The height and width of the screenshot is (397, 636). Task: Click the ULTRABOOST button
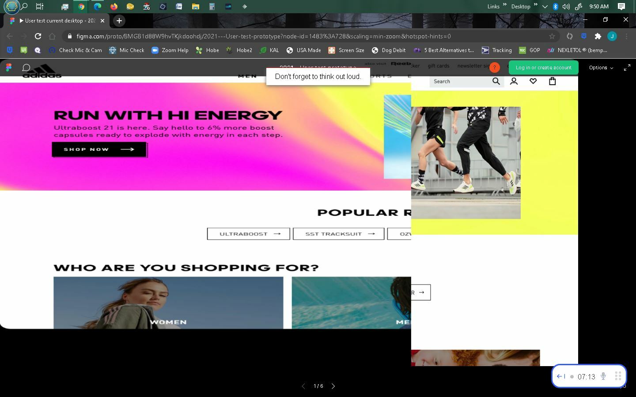[x=249, y=234]
